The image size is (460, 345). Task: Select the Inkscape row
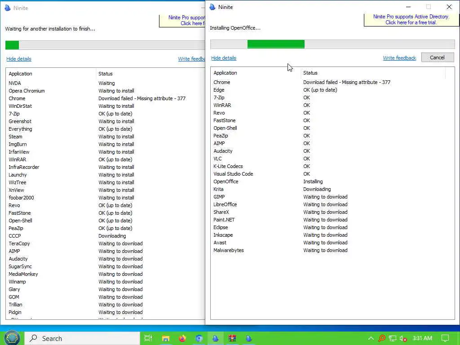[x=332, y=235]
